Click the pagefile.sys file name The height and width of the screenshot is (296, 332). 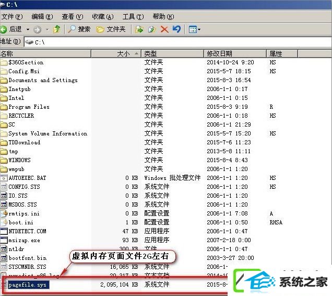28,284
